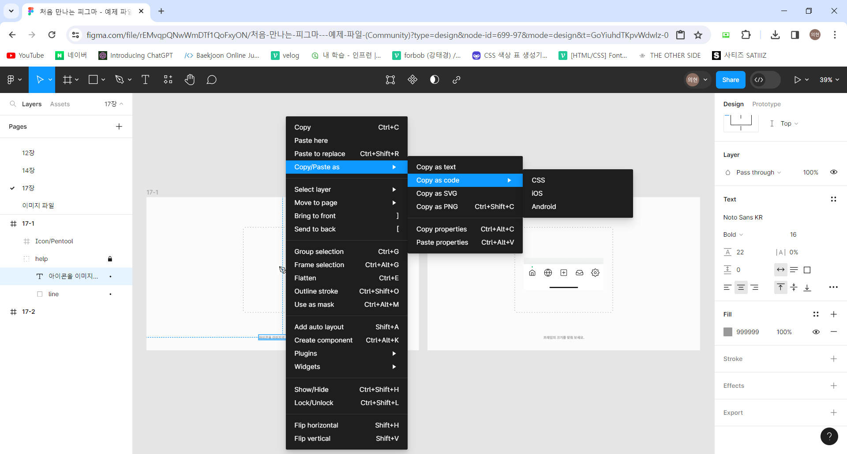Select the Text tool
847x454 pixels.
[145, 80]
